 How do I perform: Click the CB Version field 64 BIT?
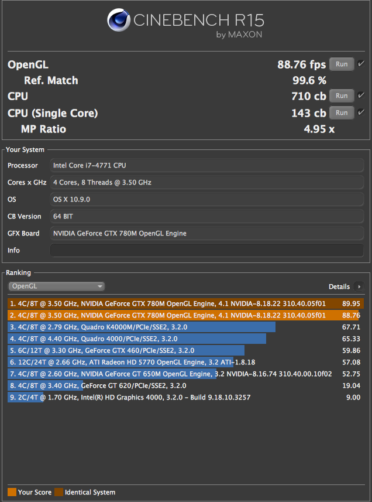tap(207, 216)
